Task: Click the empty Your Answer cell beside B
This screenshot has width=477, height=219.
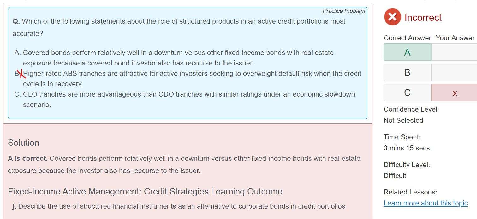Action: (x=455, y=72)
